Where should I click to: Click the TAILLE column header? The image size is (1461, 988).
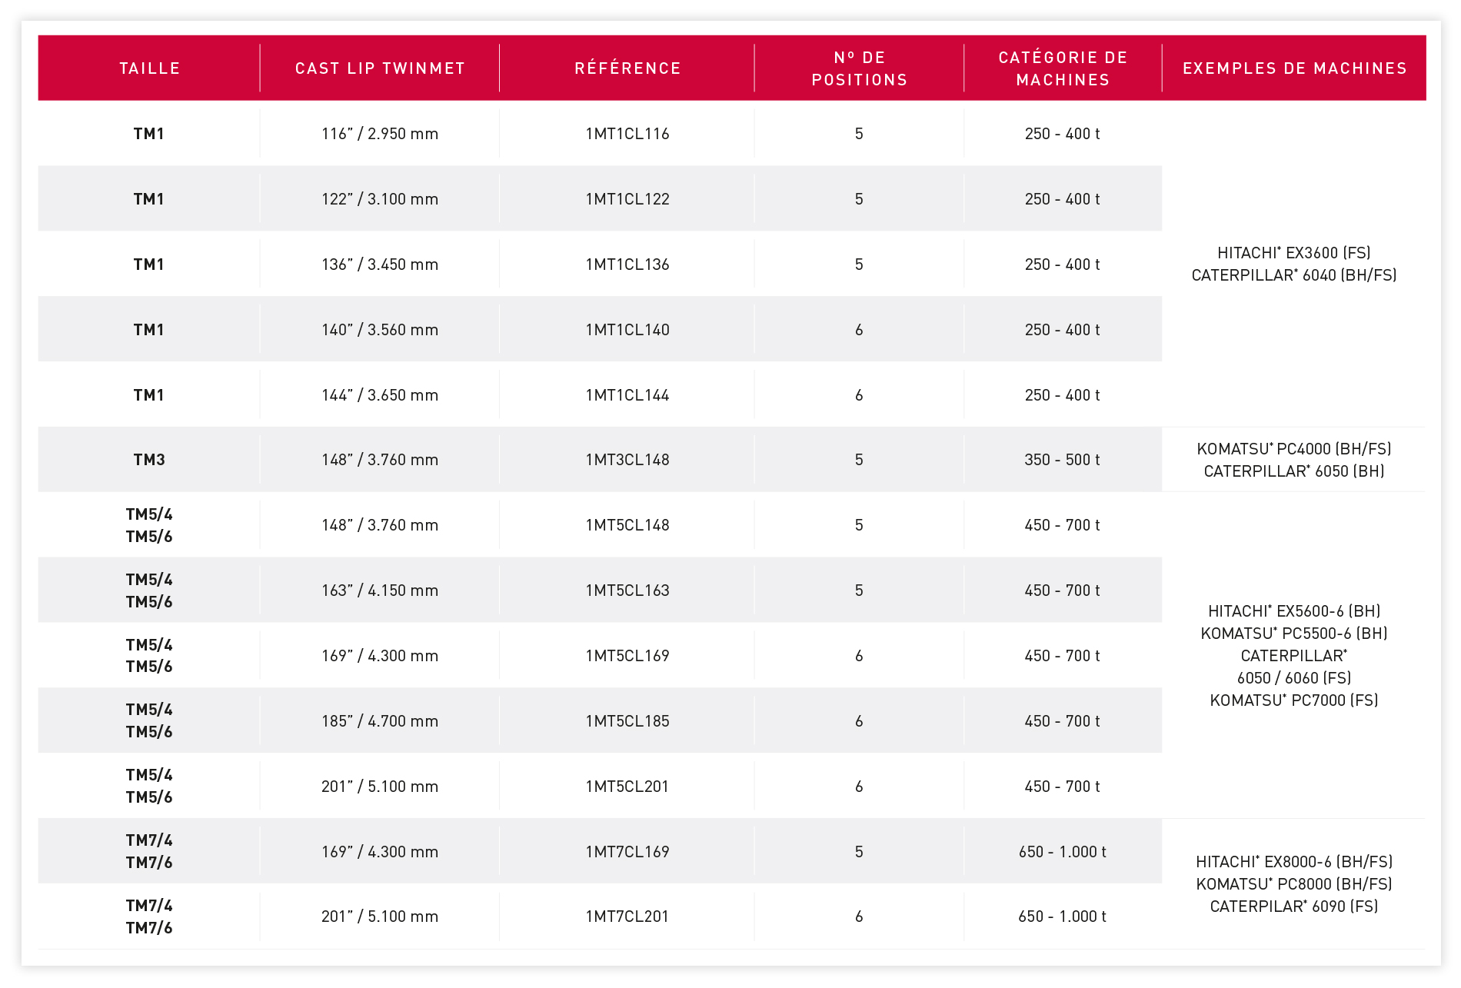[x=149, y=68]
